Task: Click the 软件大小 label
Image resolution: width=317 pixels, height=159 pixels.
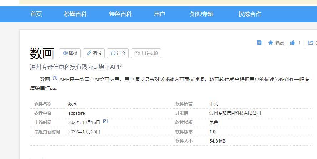Action: [184, 141]
